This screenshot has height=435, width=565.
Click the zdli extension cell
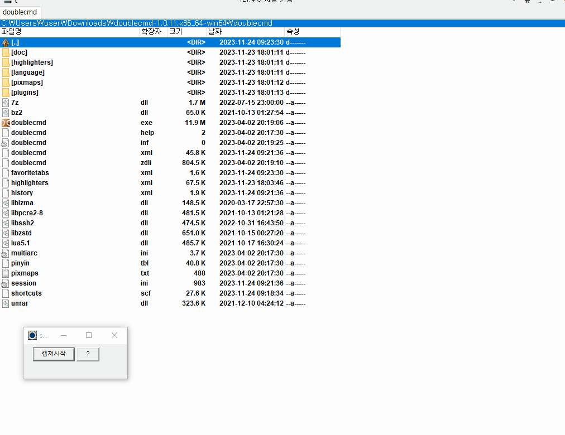point(146,163)
